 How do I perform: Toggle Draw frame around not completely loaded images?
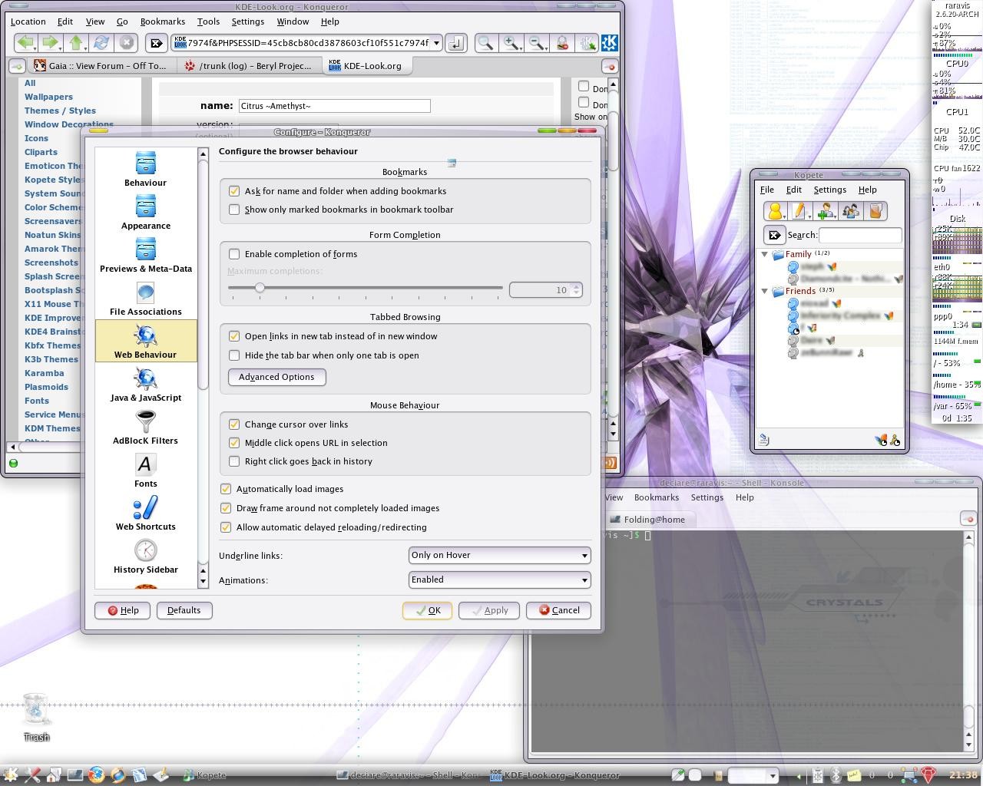(226, 508)
